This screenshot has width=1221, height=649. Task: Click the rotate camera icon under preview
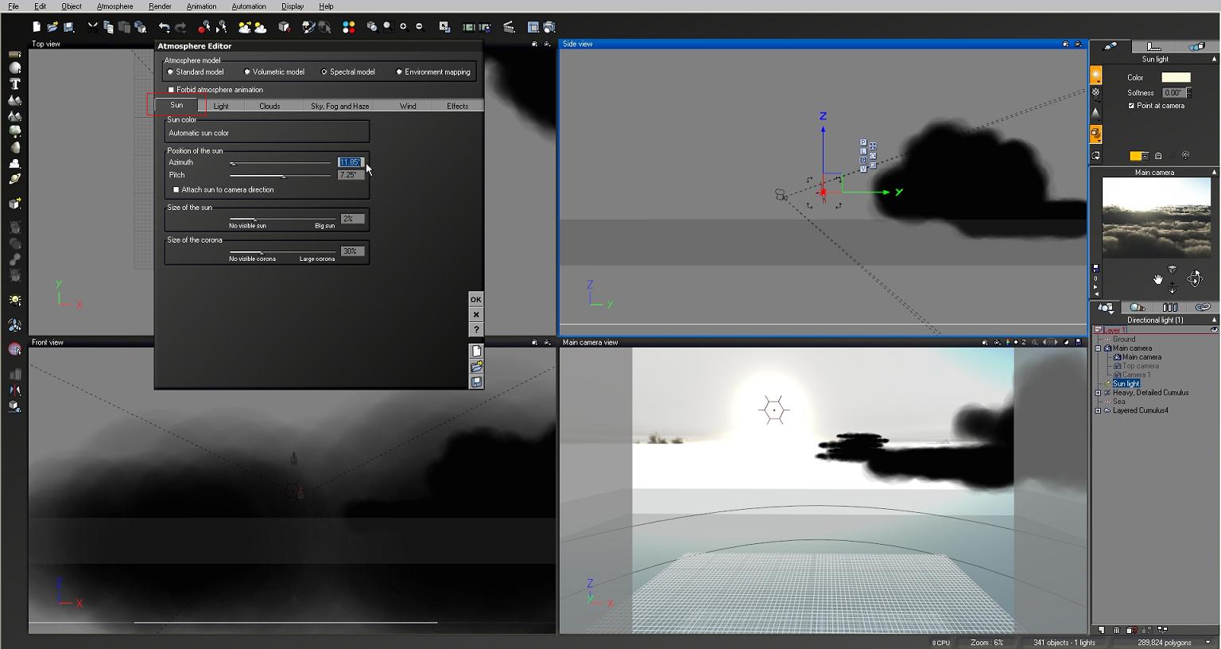pyautogui.click(x=1195, y=278)
